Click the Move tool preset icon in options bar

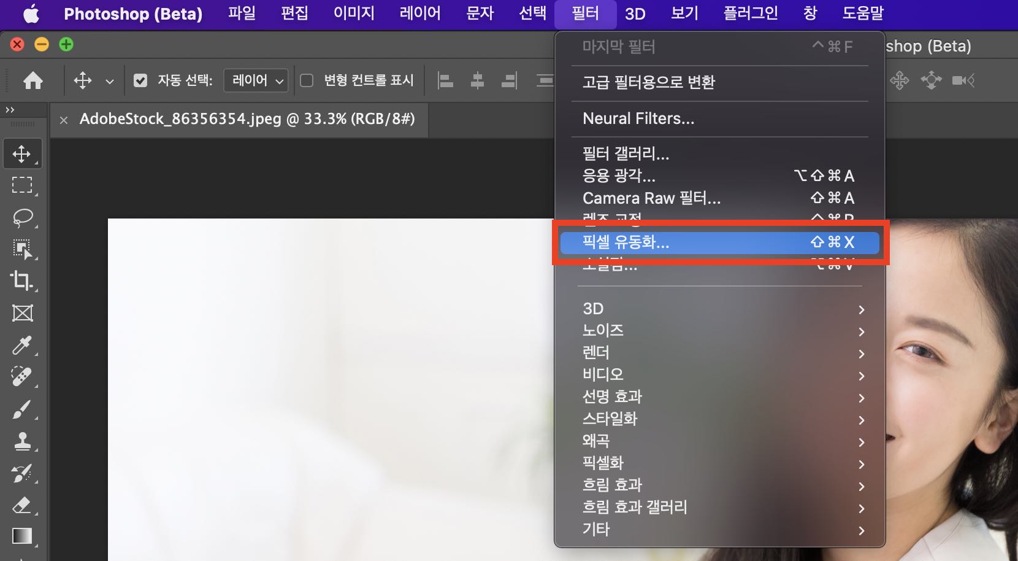[83, 80]
